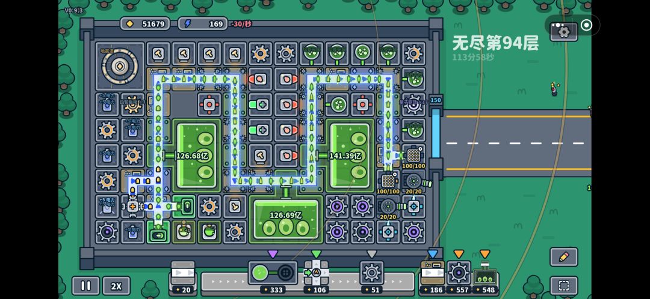Select the conveyor belt item costing 20
650x299 pixels.
tap(182, 277)
